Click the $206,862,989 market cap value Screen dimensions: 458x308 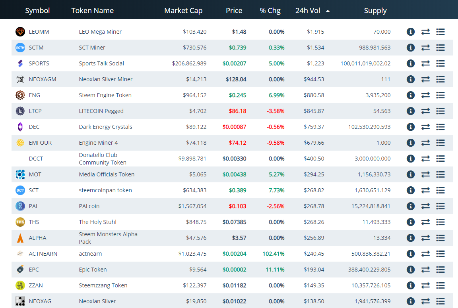click(x=189, y=63)
